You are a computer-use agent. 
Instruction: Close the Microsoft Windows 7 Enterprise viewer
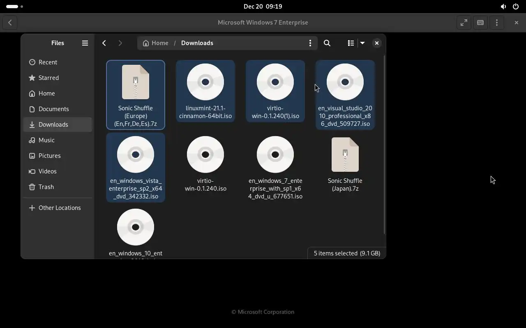pyautogui.click(x=517, y=23)
